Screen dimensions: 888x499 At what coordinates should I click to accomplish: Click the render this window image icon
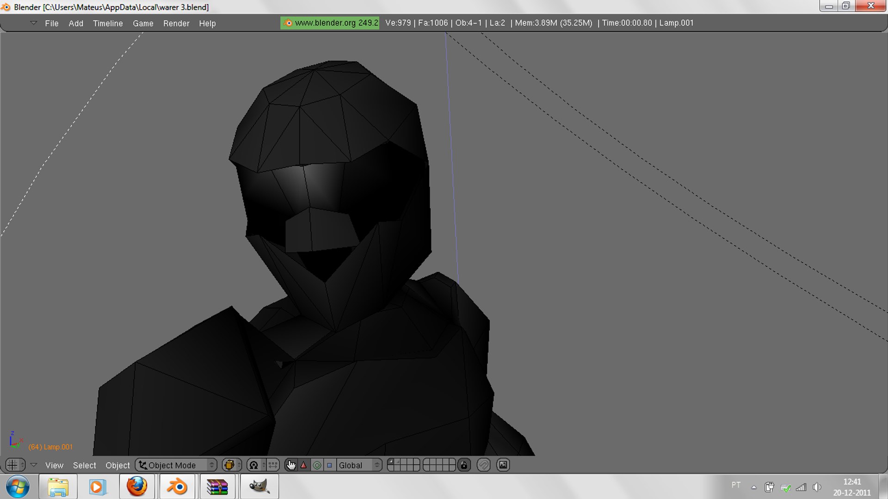(503, 465)
